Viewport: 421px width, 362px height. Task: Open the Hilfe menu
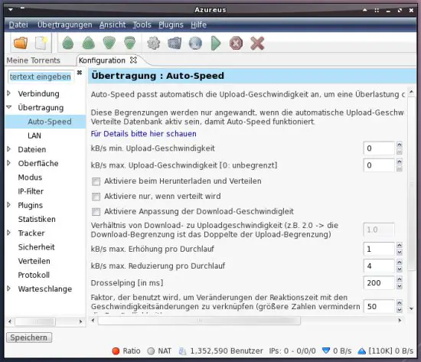tap(199, 24)
